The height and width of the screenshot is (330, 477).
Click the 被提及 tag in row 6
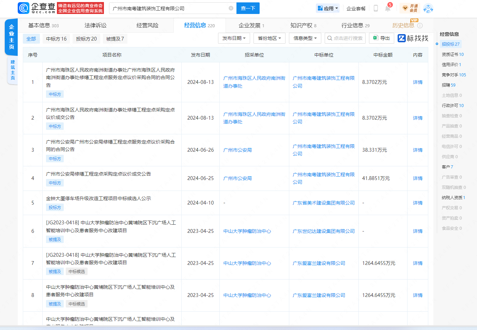coord(55,240)
